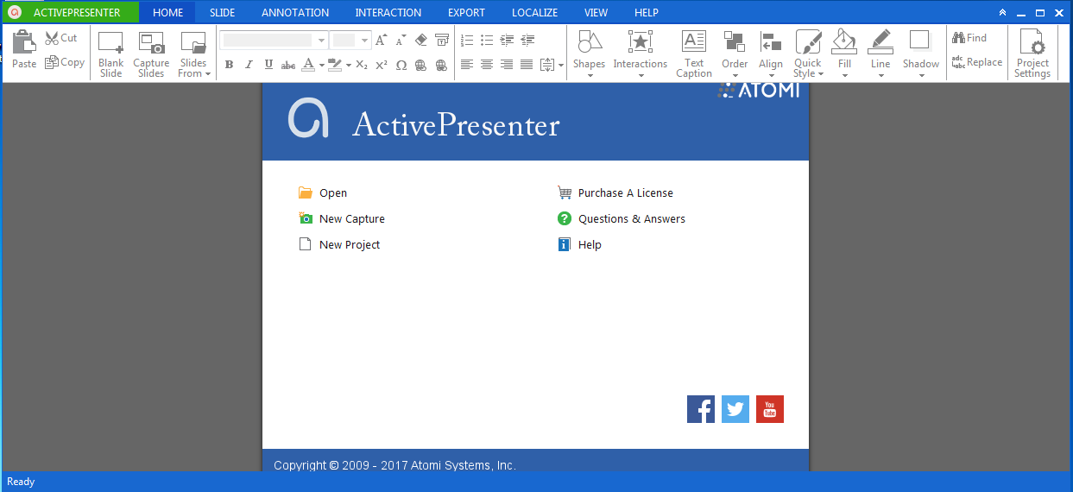
Task: Click the Facebook icon
Action: pos(701,409)
